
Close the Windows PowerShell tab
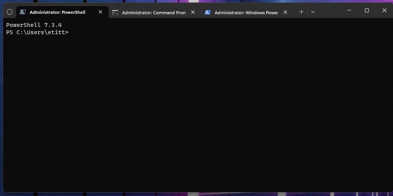[286, 12]
